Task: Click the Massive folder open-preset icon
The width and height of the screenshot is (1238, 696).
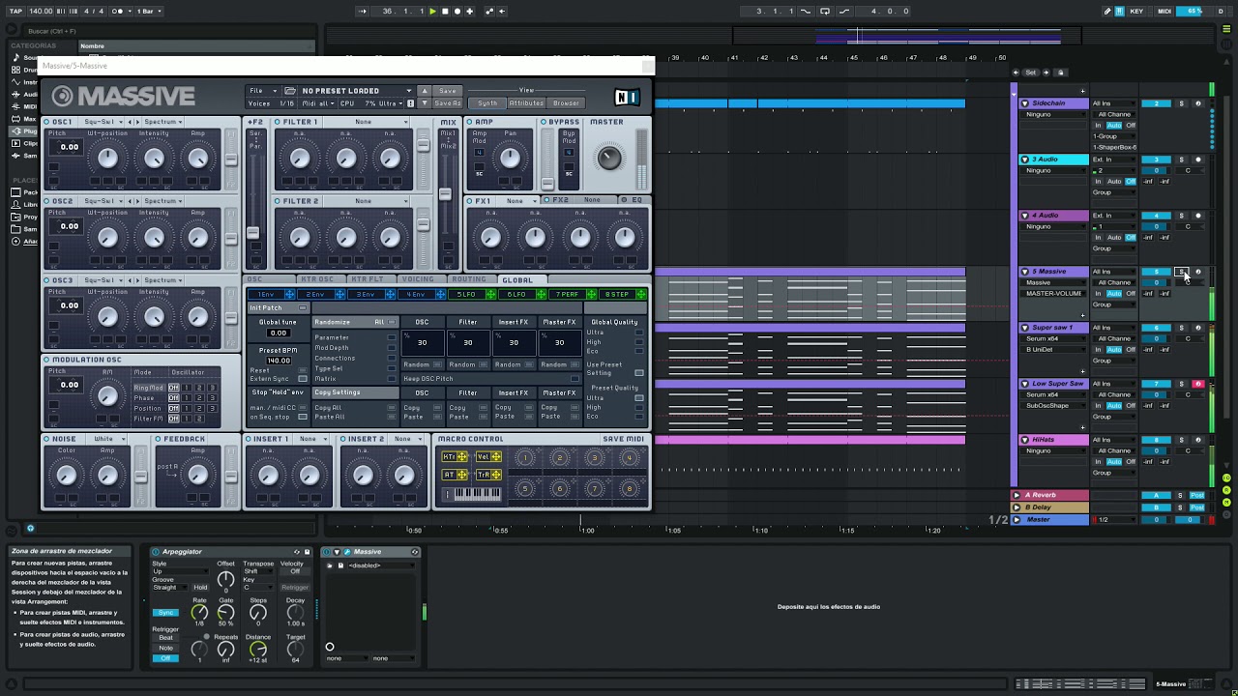Action: [290, 91]
